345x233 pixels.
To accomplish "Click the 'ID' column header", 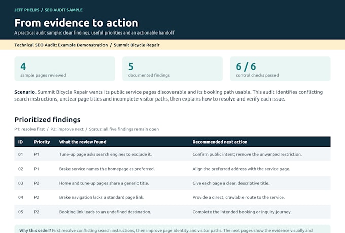I will pyautogui.click(x=20, y=142).
